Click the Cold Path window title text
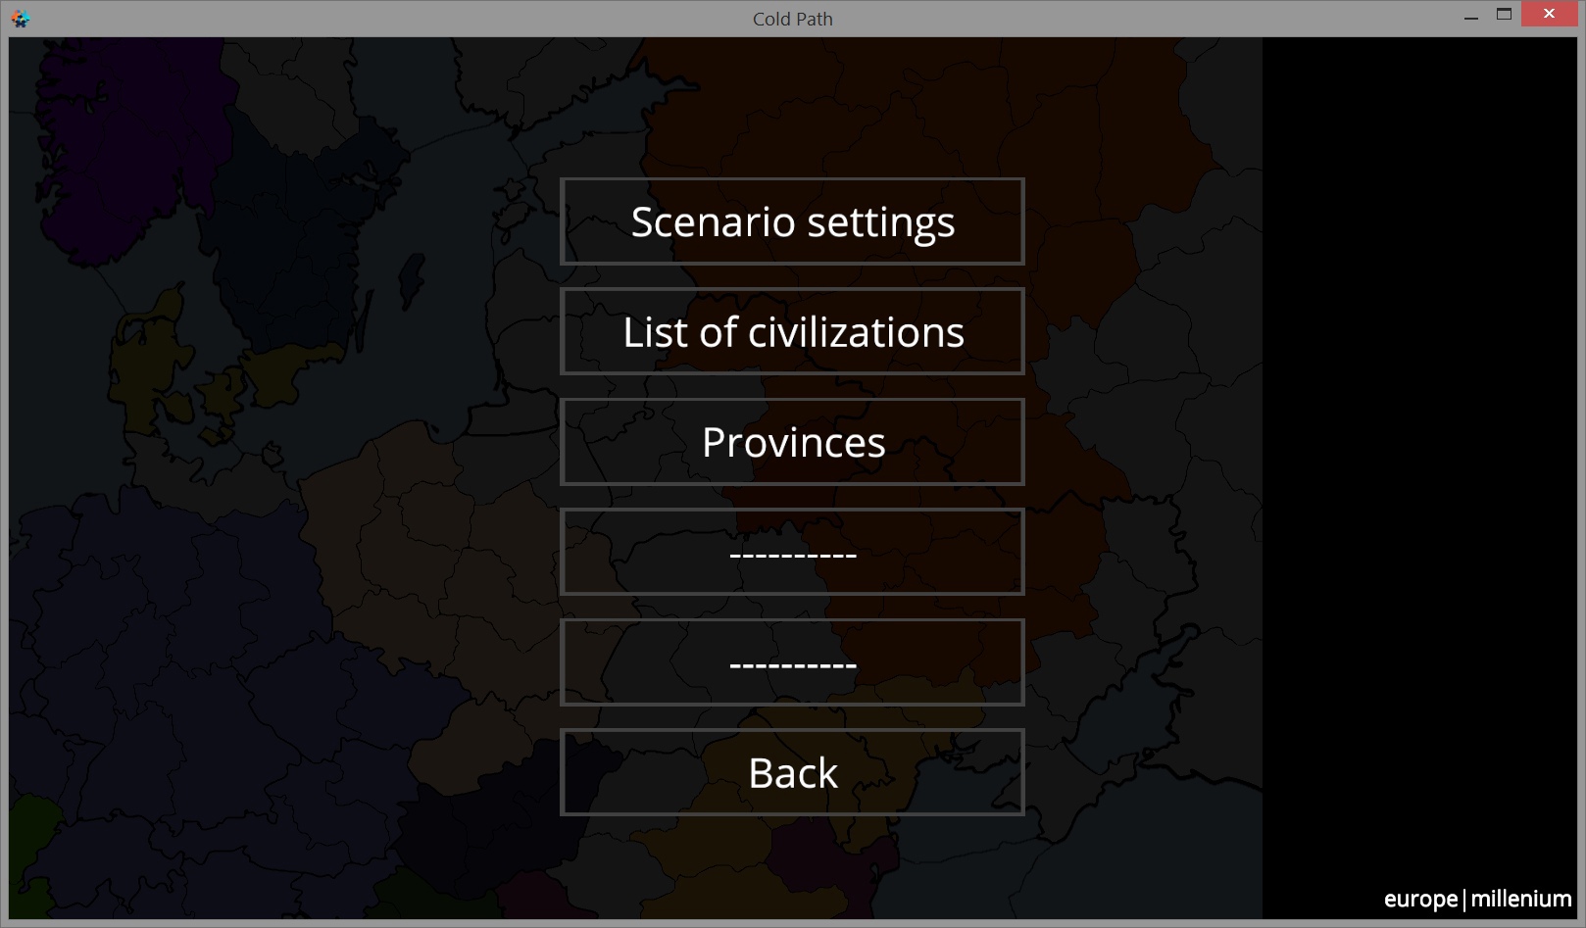The height and width of the screenshot is (928, 1586). pyautogui.click(x=792, y=19)
